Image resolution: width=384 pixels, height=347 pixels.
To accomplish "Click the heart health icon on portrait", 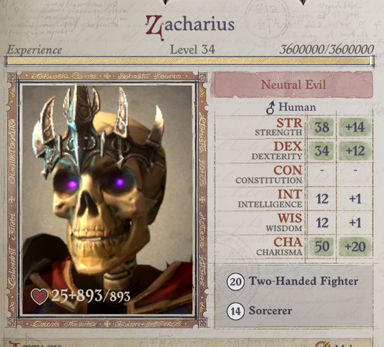I will coord(39,296).
